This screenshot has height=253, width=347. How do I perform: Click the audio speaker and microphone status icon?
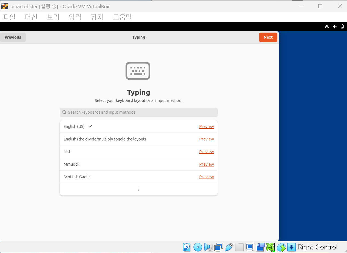[208, 247]
